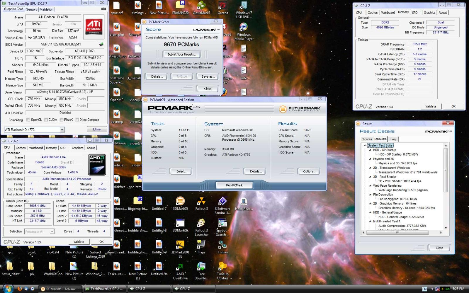Open the 3DMark05 desktop shortcut

click(x=180, y=204)
